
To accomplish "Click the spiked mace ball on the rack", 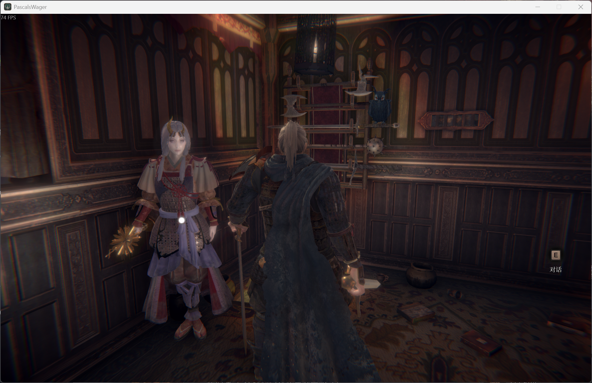I will [374, 147].
